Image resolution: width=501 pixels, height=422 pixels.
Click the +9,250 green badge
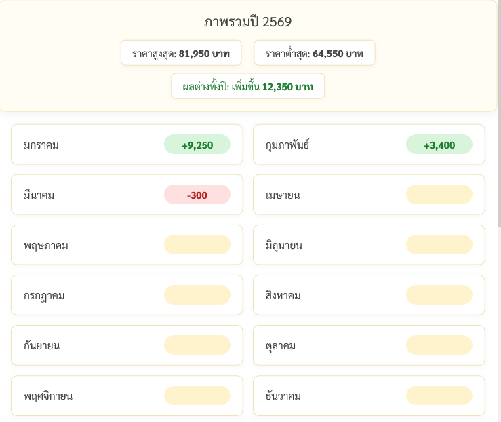197,145
